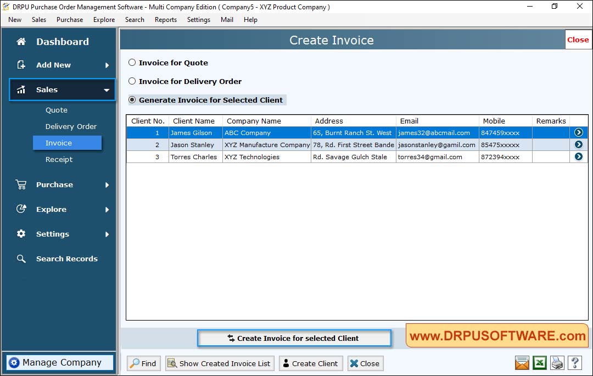Image resolution: width=593 pixels, height=376 pixels.
Task: Open Delivery Order under Sales
Action: (x=71, y=127)
